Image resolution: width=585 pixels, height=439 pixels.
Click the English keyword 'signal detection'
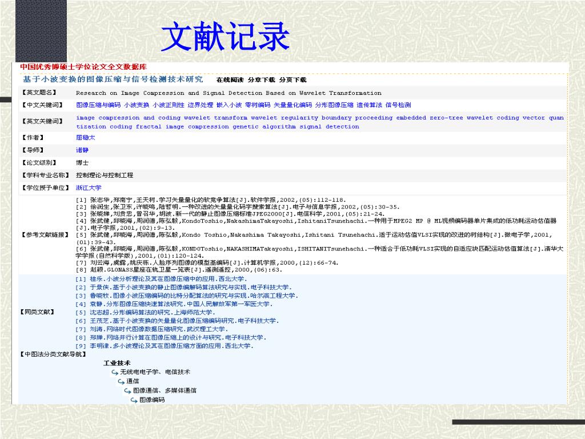coord(330,126)
